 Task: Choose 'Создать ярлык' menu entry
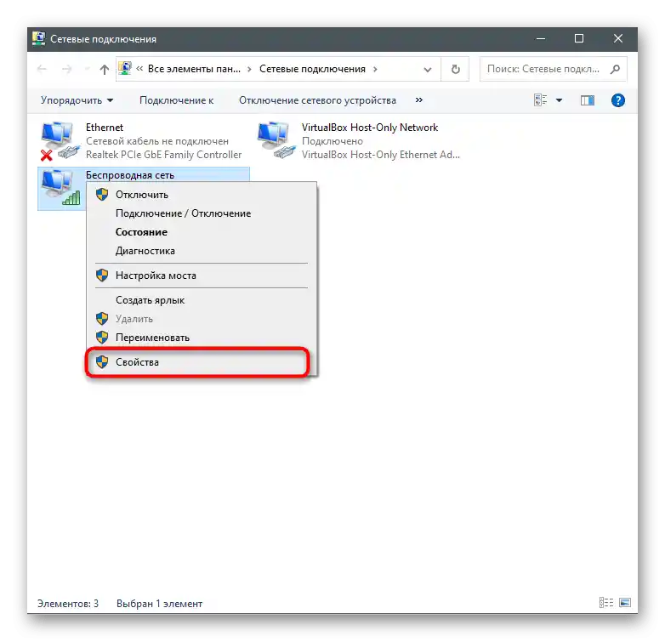[202, 300]
